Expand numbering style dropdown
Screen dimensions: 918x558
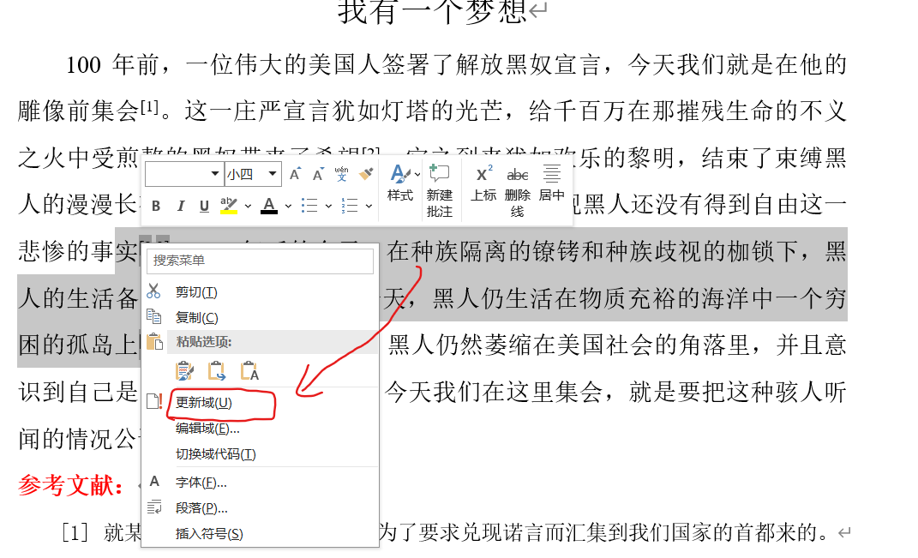pyautogui.click(x=369, y=206)
